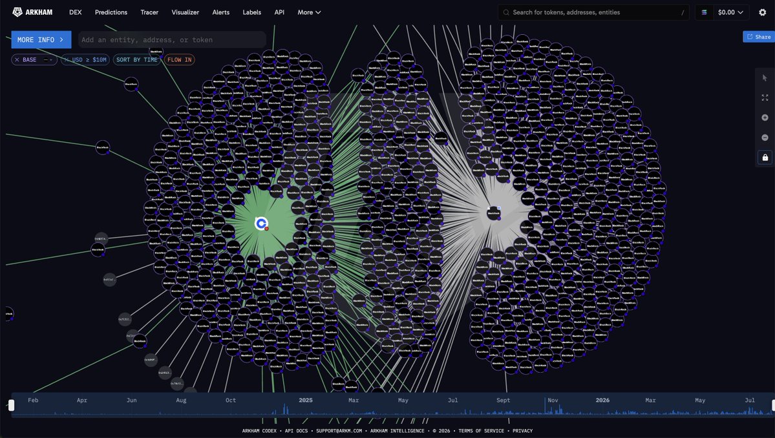Open the ARKHAM INTELLIGENCE footer link
This screenshot has width=775, height=438.
point(398,431)
